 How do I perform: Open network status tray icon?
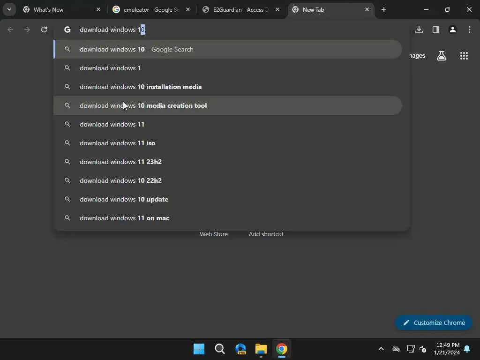411,349
